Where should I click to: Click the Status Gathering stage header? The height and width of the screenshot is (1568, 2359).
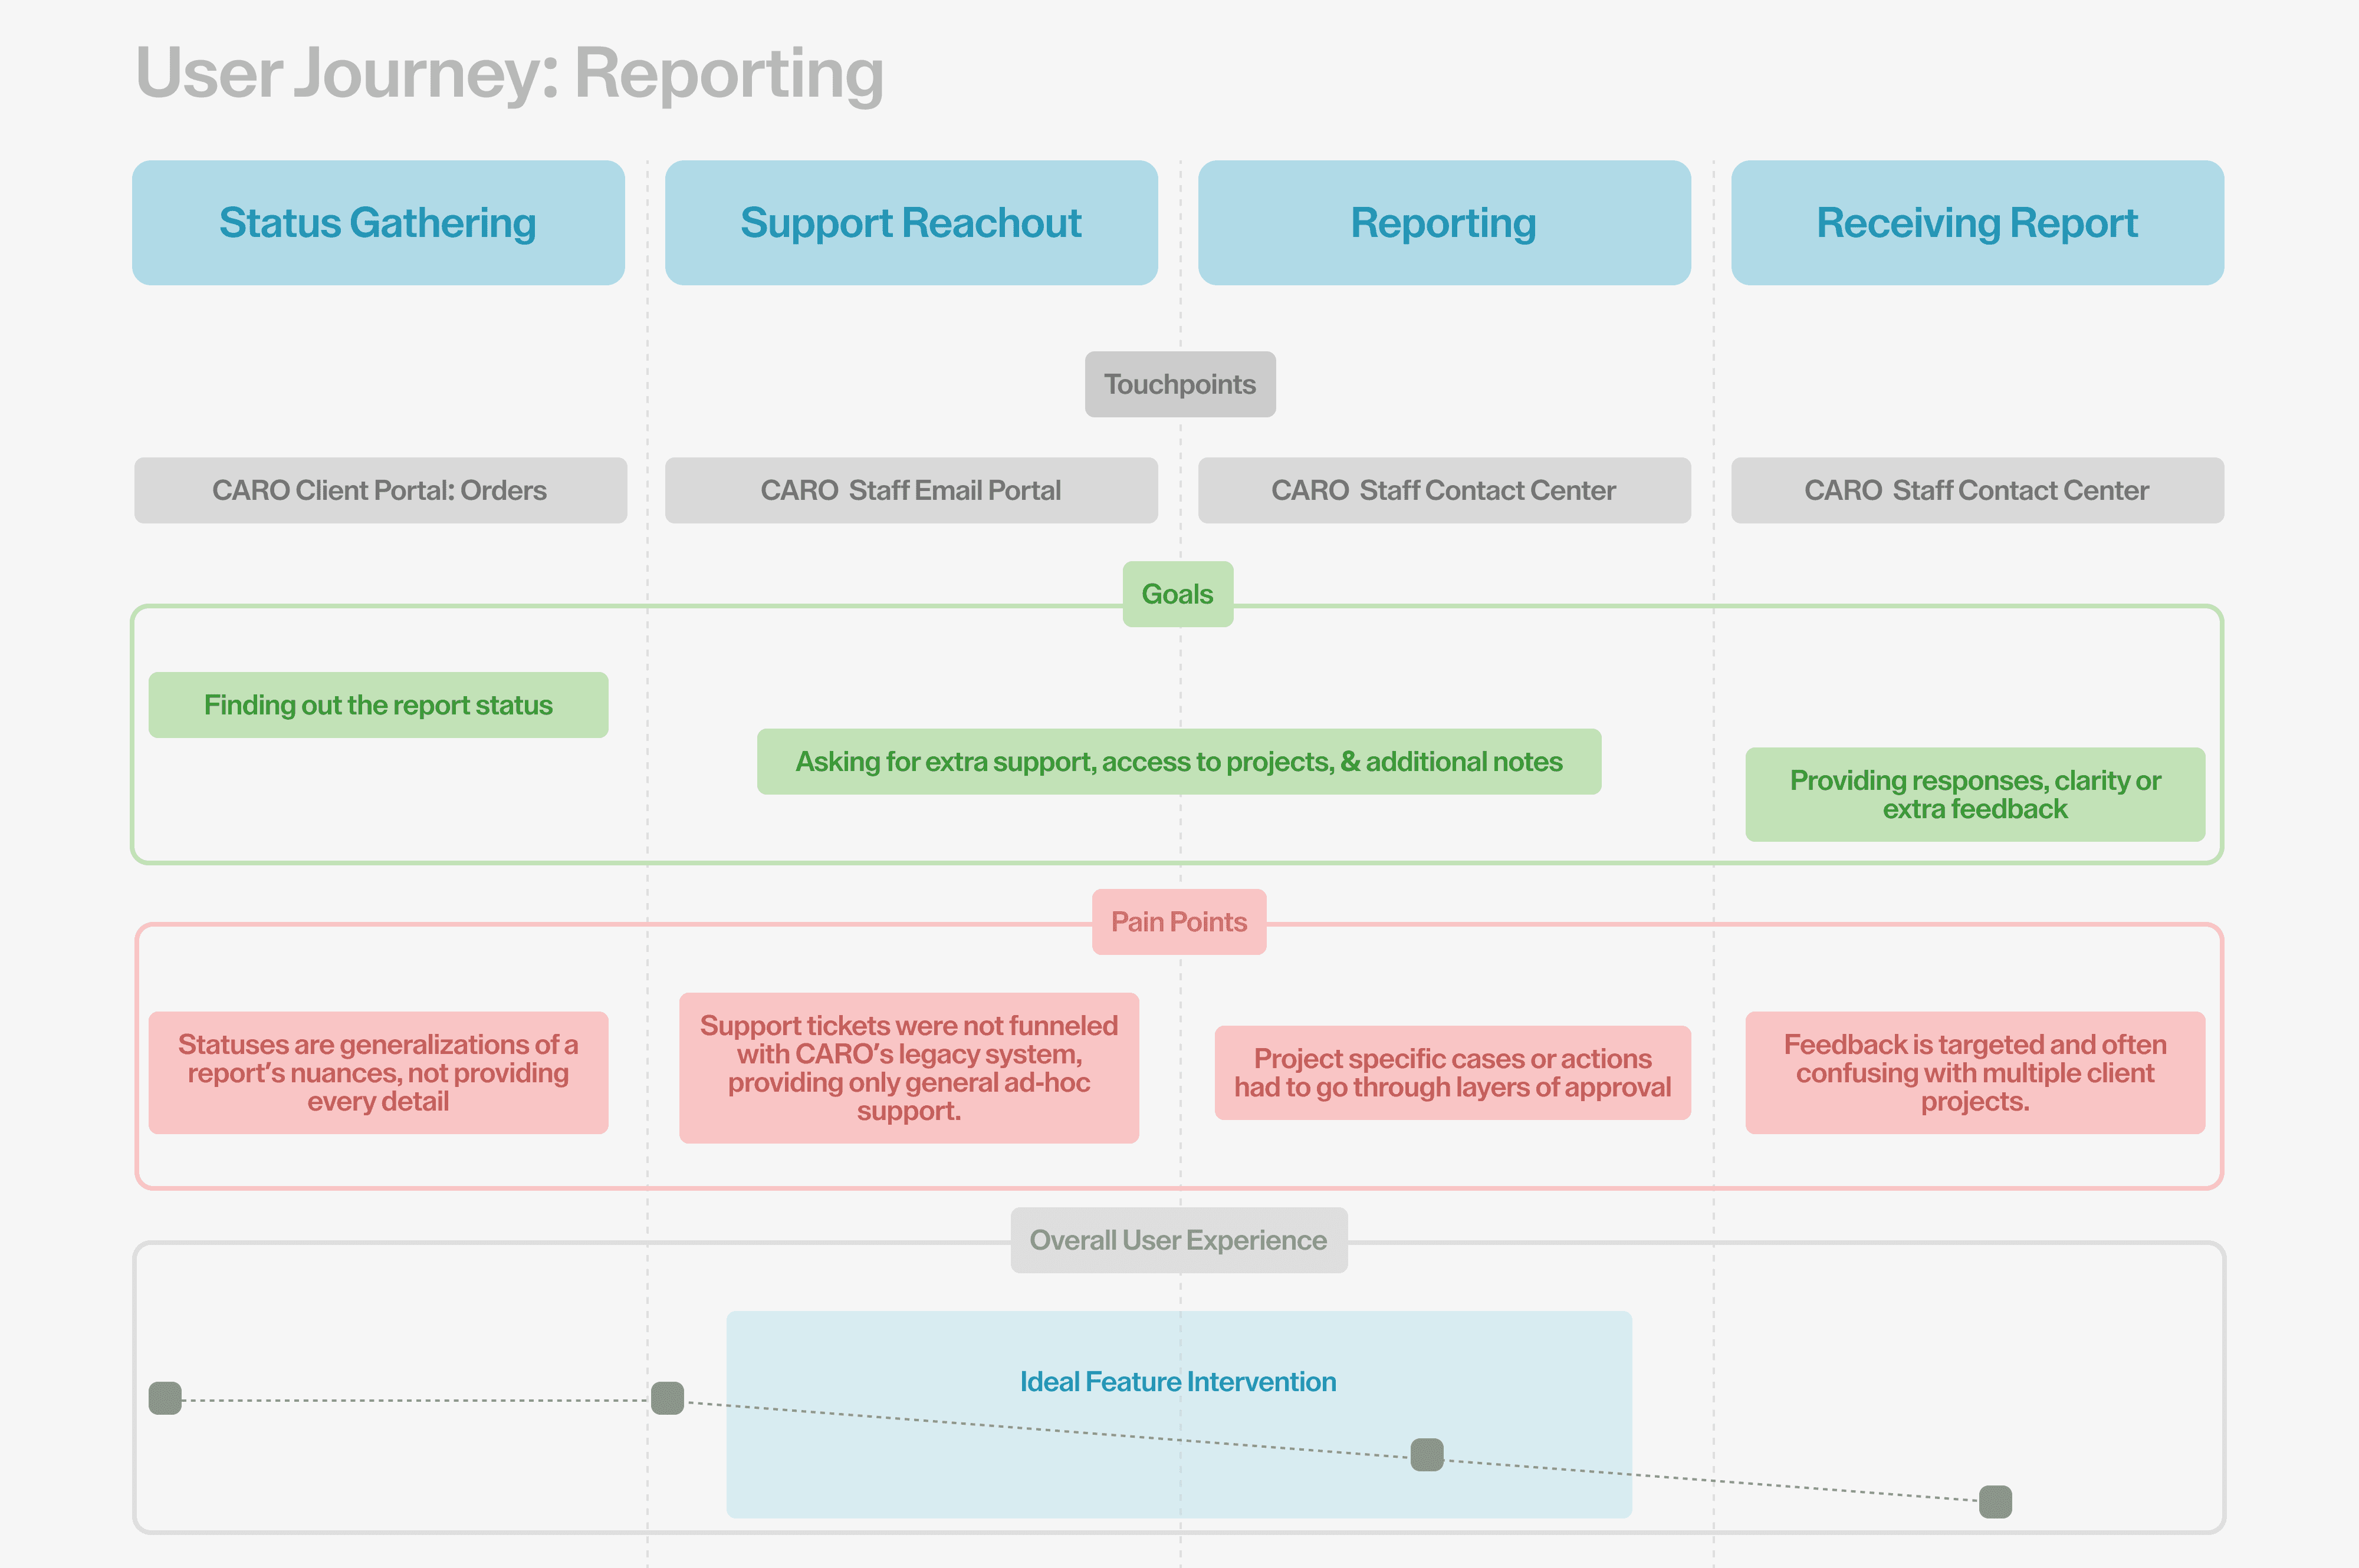click(378, 223)
